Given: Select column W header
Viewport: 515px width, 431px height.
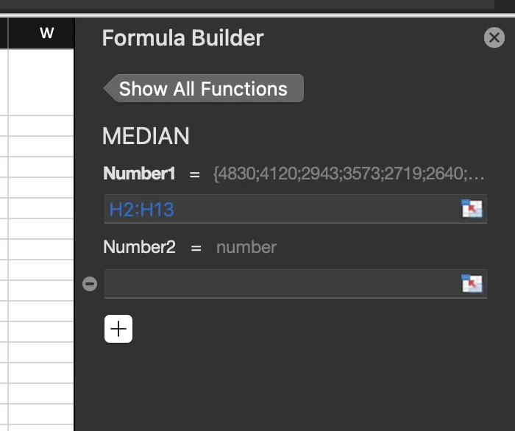Looking at the screenshot, I should click(x=46, y=33).
